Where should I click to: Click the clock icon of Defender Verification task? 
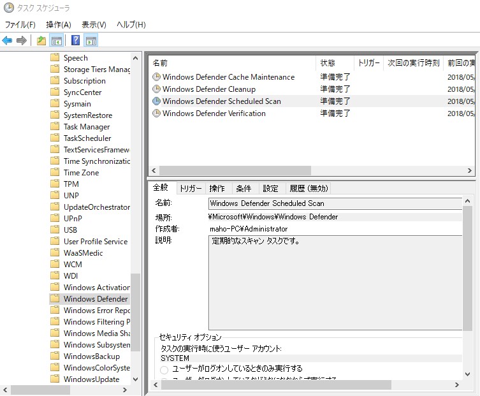[156, 114]
